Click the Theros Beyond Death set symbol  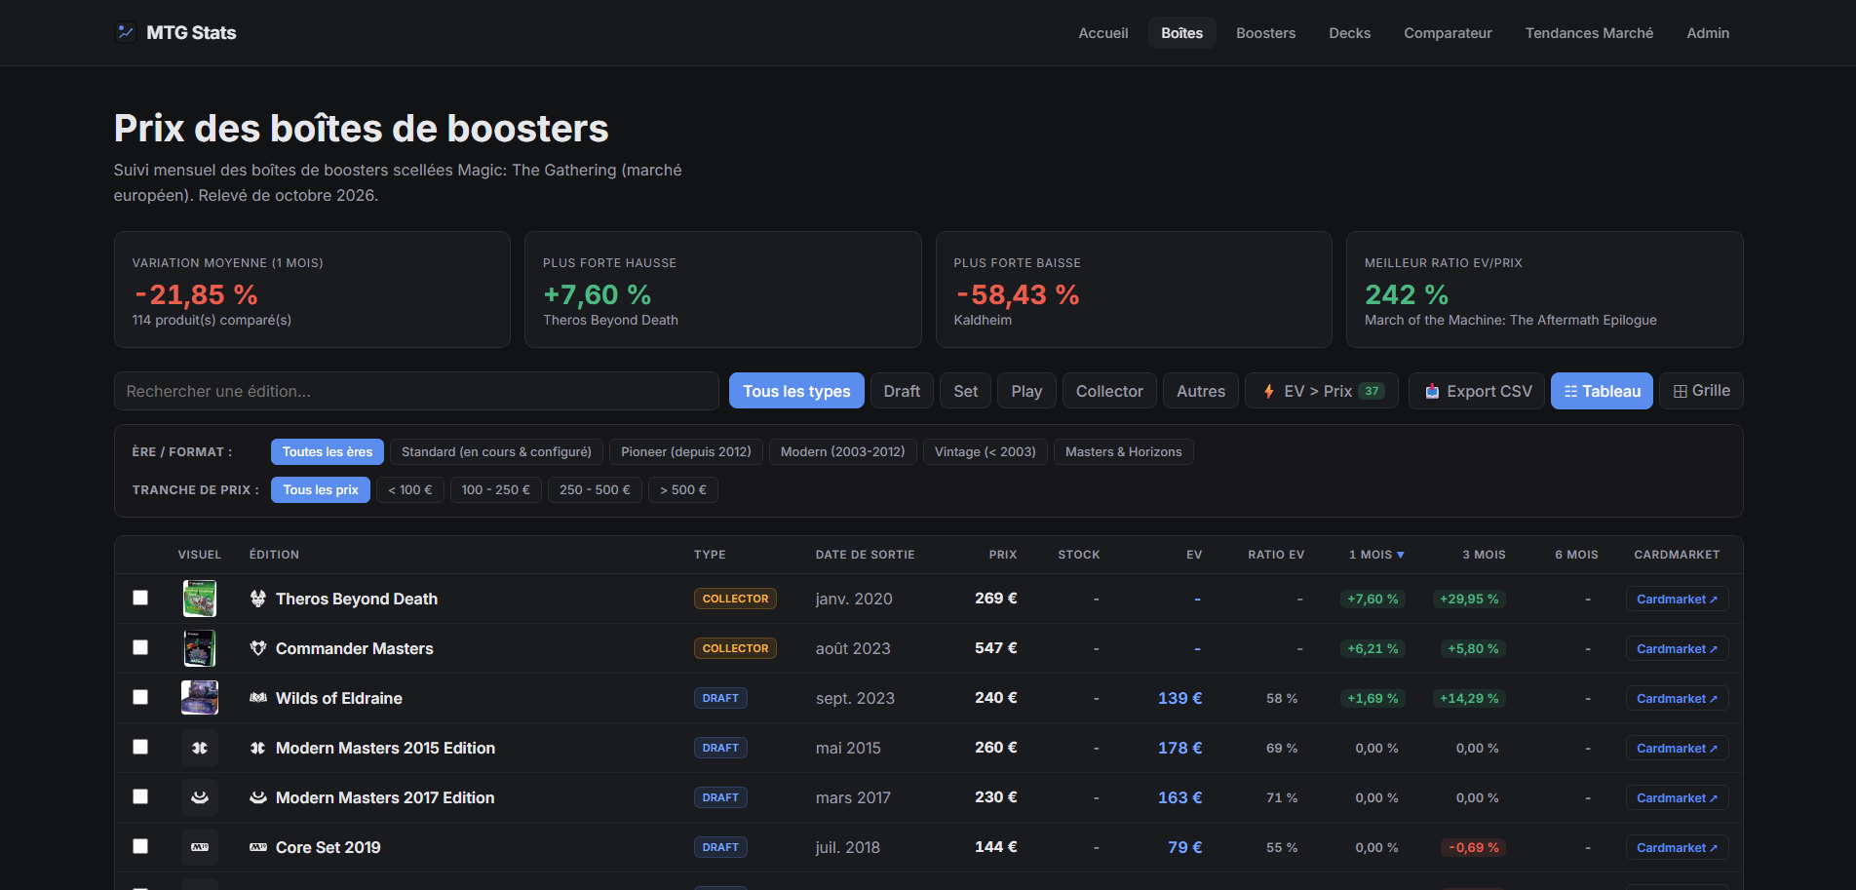pos(258,599)
